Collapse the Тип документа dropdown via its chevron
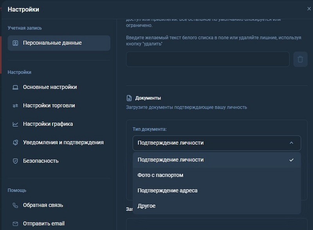Viewport: 313px width, 230px height. pos(292,143)
